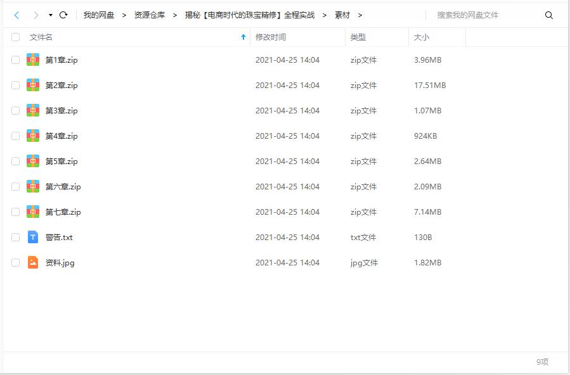Screen dimensions: 570x375
Task: Click the image icon of 资料.jpg
Action: 33,262
